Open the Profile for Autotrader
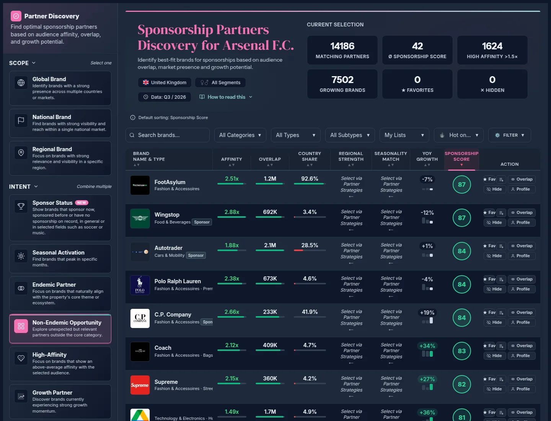The image size is (551, 421). tap(522, 256)
